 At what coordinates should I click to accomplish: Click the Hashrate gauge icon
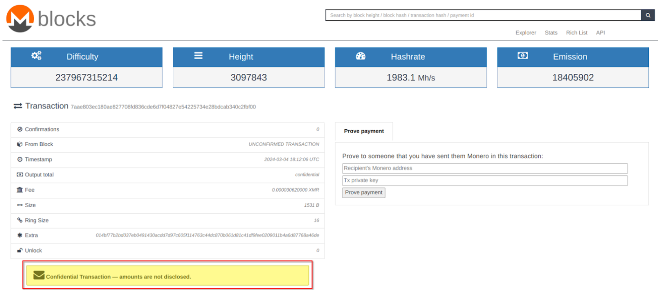361,56
